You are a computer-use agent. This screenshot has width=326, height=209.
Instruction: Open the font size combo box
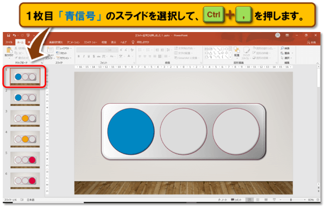112,50
